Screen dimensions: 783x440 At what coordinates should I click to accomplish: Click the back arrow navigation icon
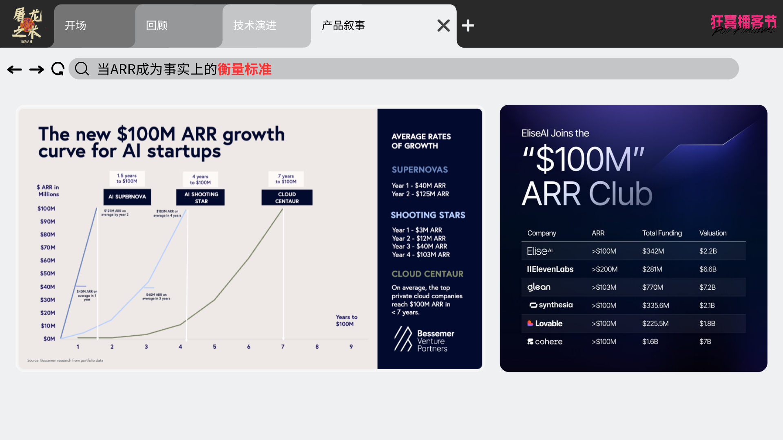pyautogui.click(x=15, y=70)
